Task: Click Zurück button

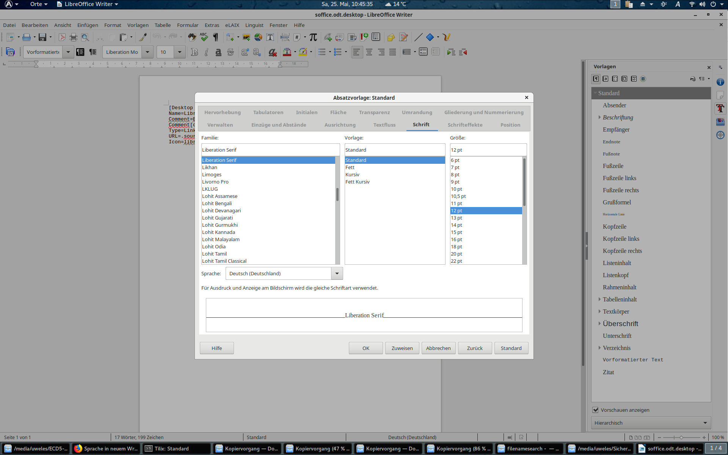Action: click(x=475, y=348)
